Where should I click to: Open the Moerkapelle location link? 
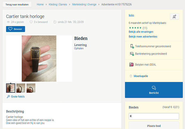point(141,76)
